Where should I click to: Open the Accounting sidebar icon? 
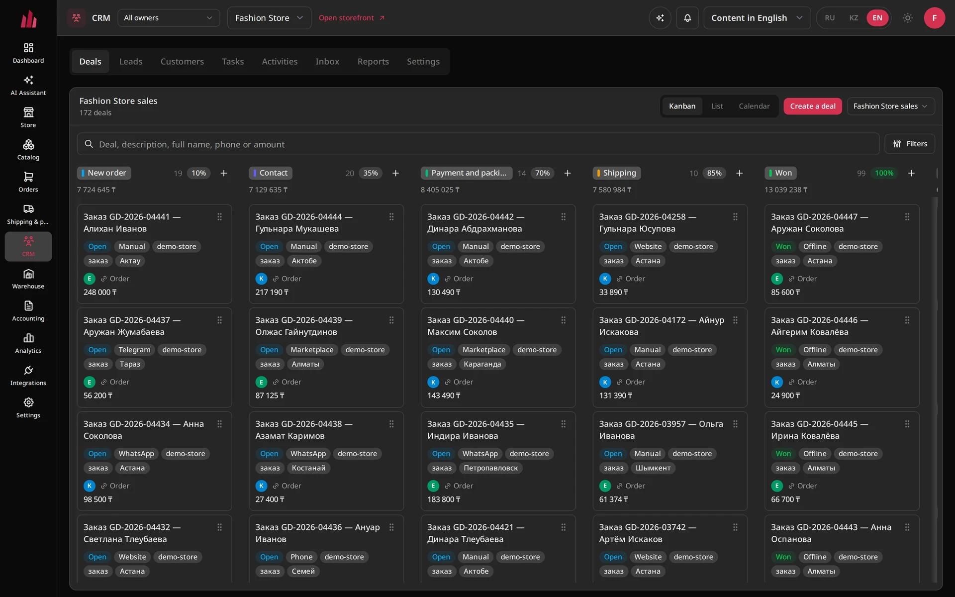tap(28, 305)
